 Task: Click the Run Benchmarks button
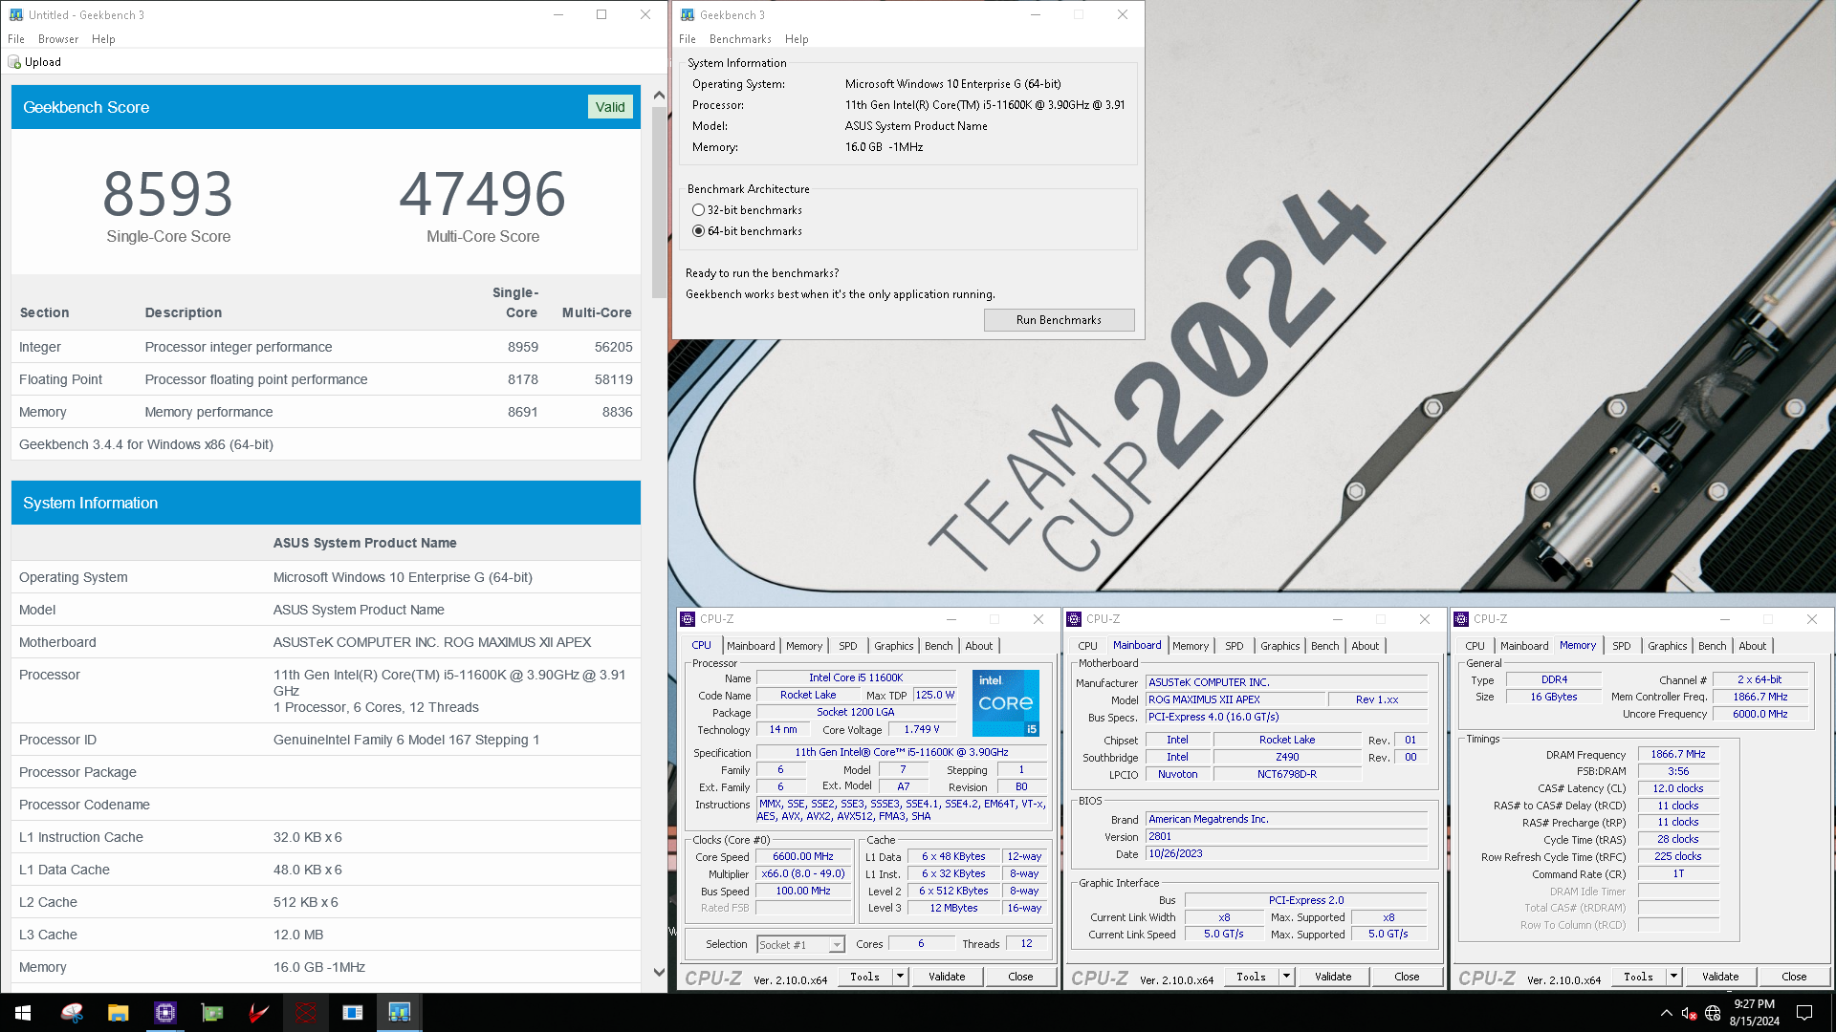pyautogui.click(x=1059, y=320)
